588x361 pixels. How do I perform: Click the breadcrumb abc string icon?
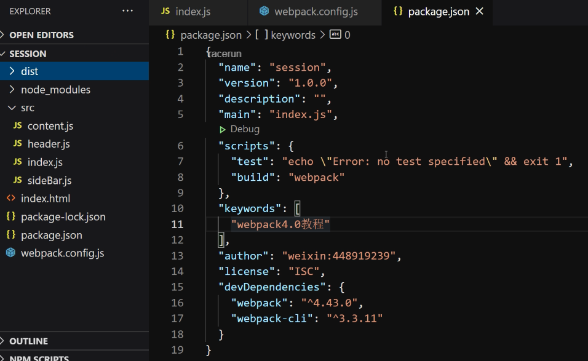click(335, 34)
